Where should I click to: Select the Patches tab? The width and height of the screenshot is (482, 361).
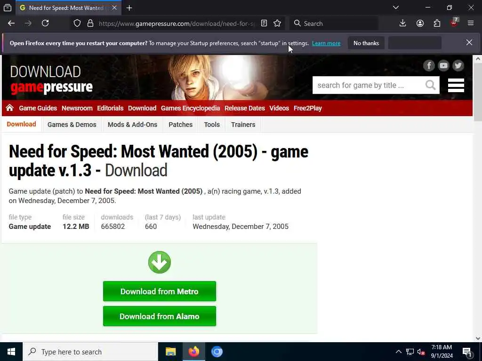pos(180,125)
